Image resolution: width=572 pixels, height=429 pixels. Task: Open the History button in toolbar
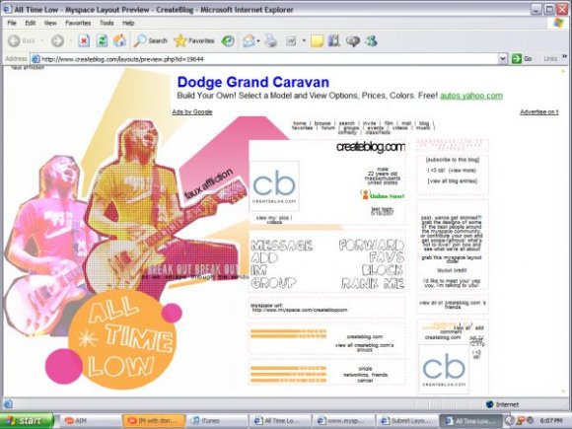(229, 40)
